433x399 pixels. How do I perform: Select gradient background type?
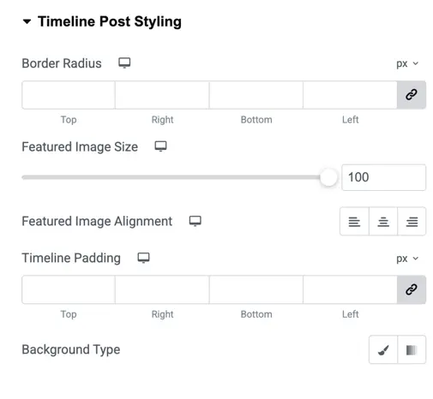412,349
